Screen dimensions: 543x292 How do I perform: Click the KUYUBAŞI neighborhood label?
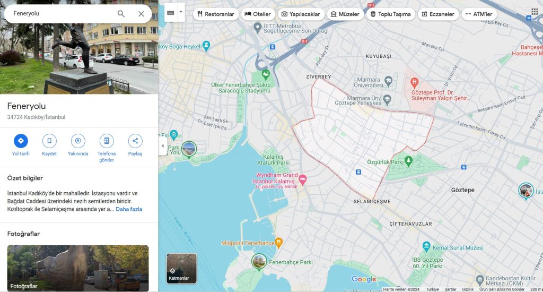tap(379, 56)
